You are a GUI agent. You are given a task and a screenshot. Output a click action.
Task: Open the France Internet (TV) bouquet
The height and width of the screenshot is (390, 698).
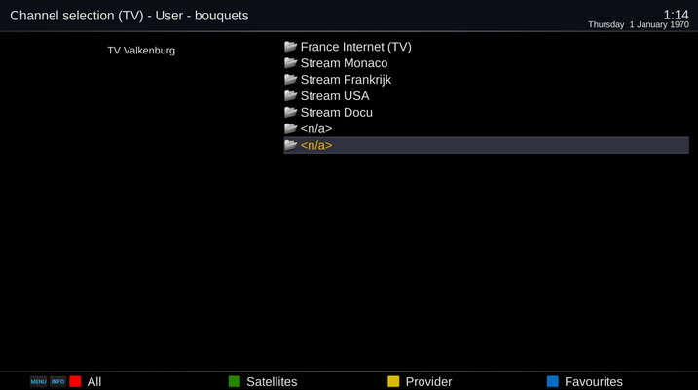tap(355, 47)
